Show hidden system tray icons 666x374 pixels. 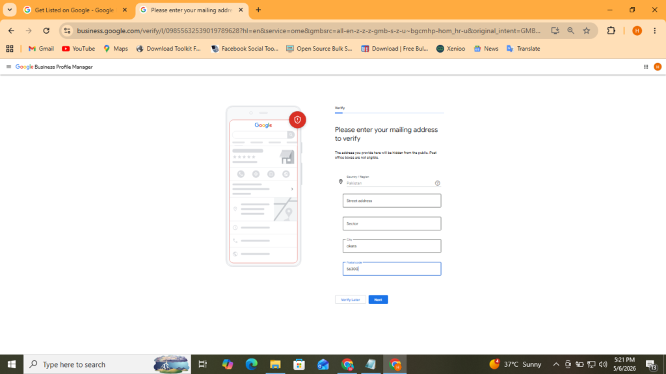[555, 364]
